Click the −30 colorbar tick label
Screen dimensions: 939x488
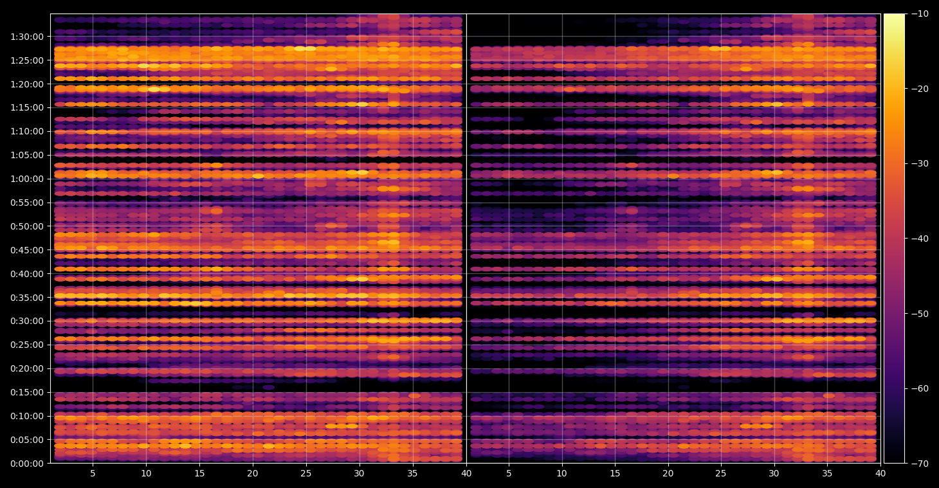coord(918,163)
